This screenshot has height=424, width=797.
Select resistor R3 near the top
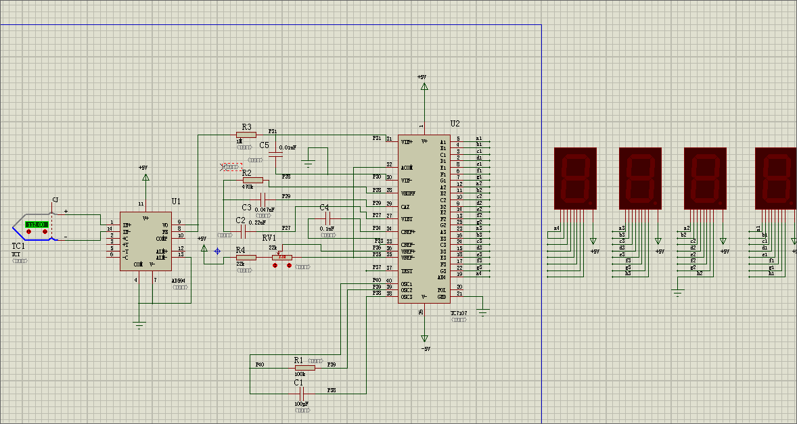pyautogui.click(x=246, y=135)
